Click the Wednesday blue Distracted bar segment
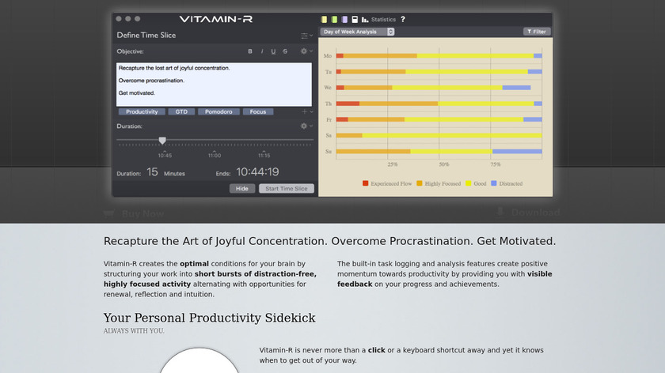Viewport: 665px width, 373px height. click(x=516, y=88)
